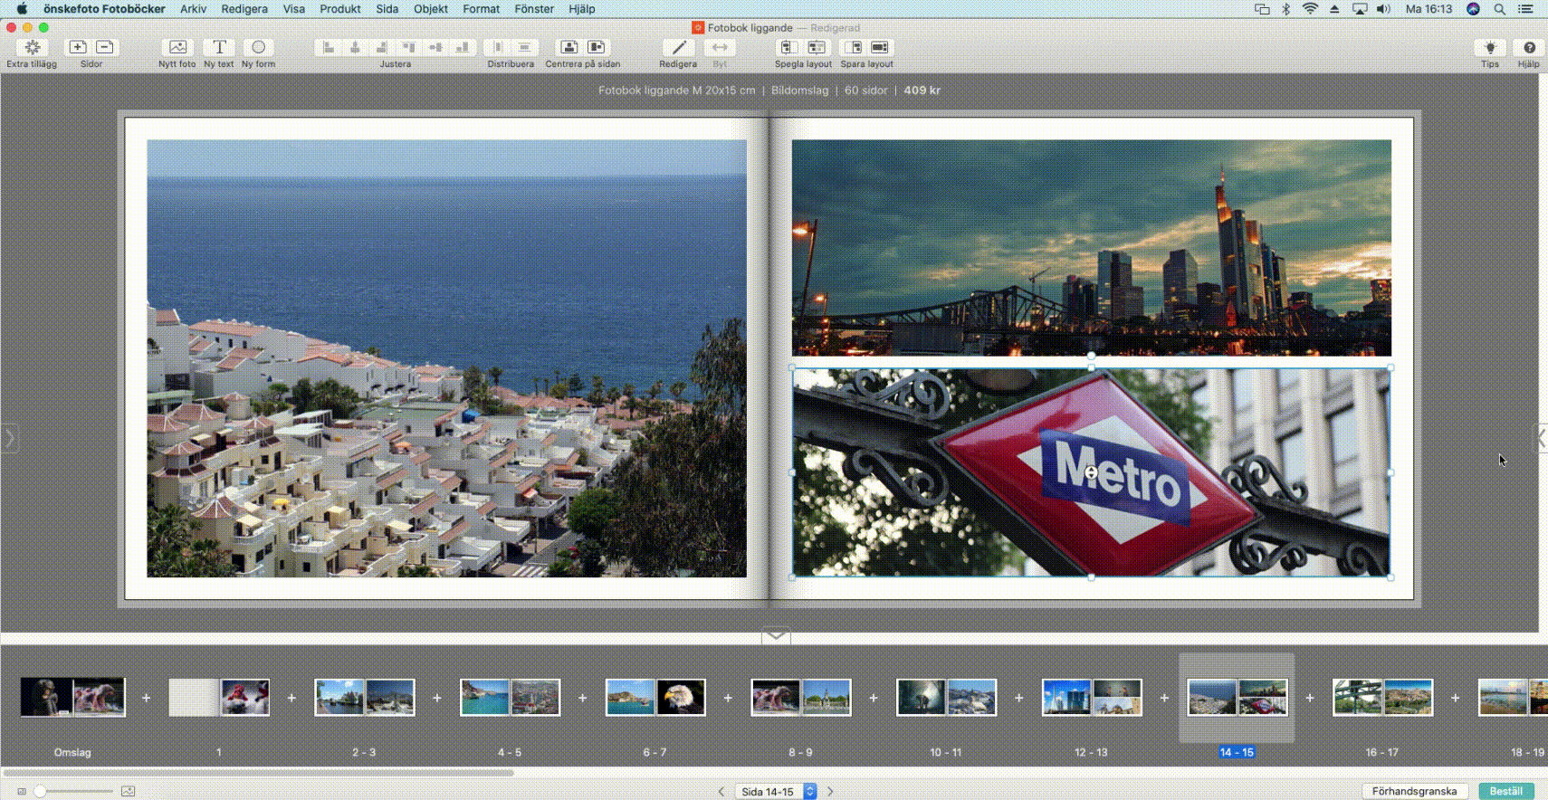Click the small zoom-out image icon
This screenshot has width=1548, height=800.
tap(22, 791)
